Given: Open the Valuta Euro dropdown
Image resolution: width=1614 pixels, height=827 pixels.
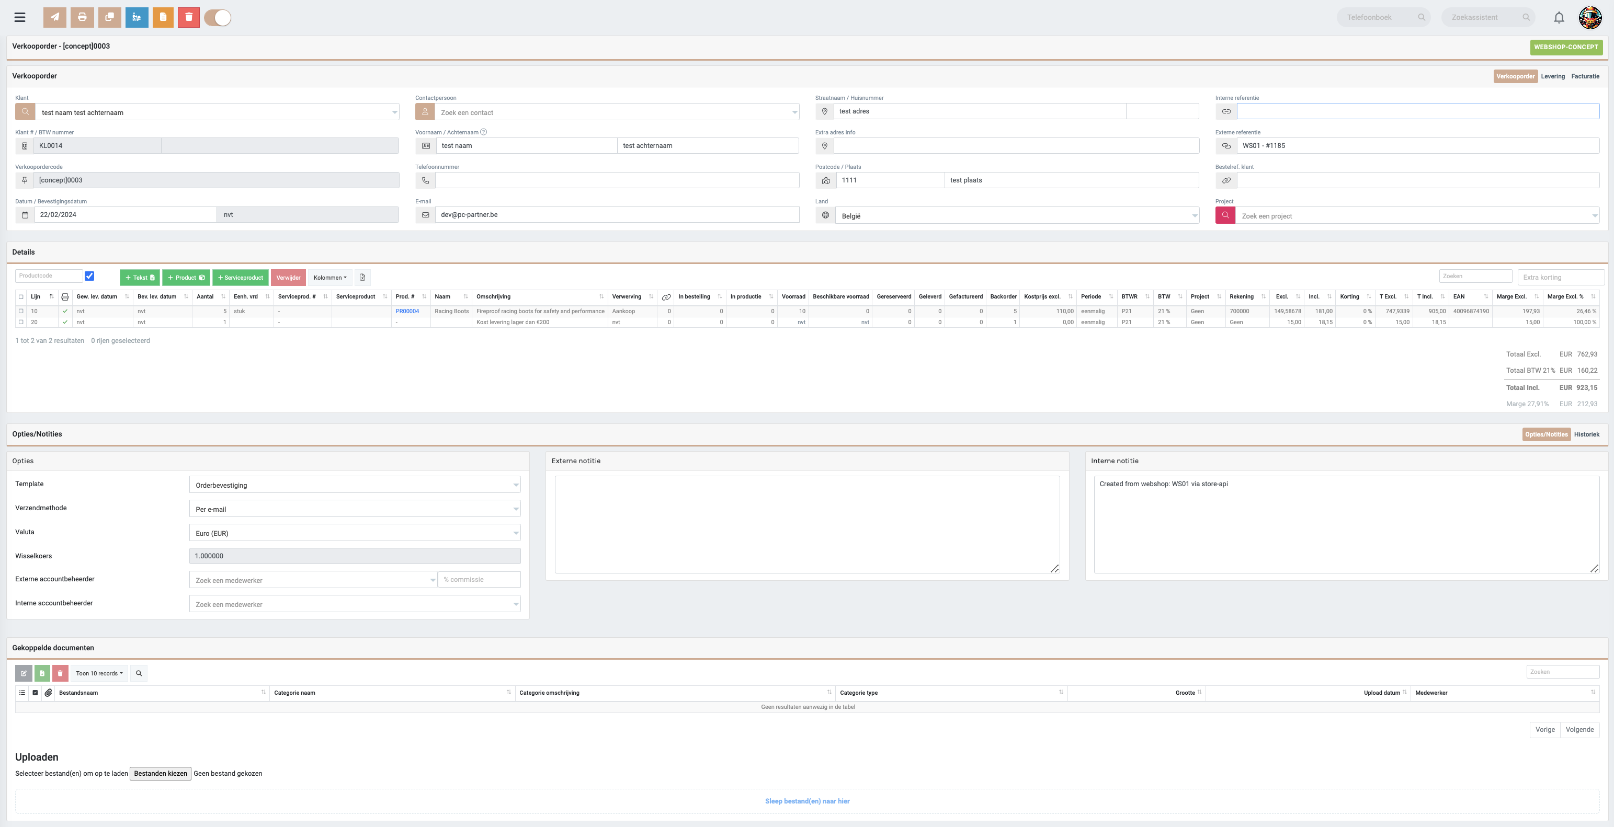Looking at the screenshot, I should [x=355, y=533].
